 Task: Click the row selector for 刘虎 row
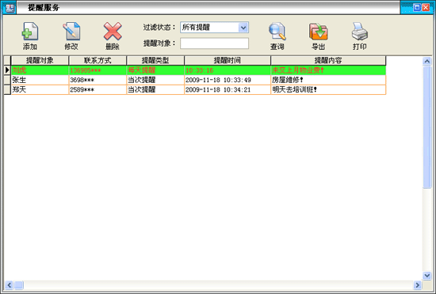tap(7, 70)
